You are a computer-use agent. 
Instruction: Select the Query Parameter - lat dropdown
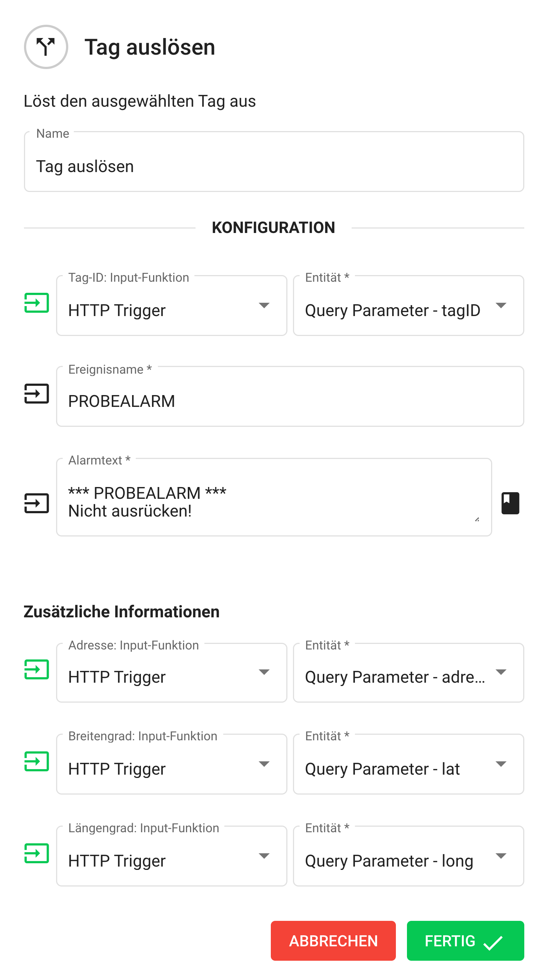tap(408, 764)
